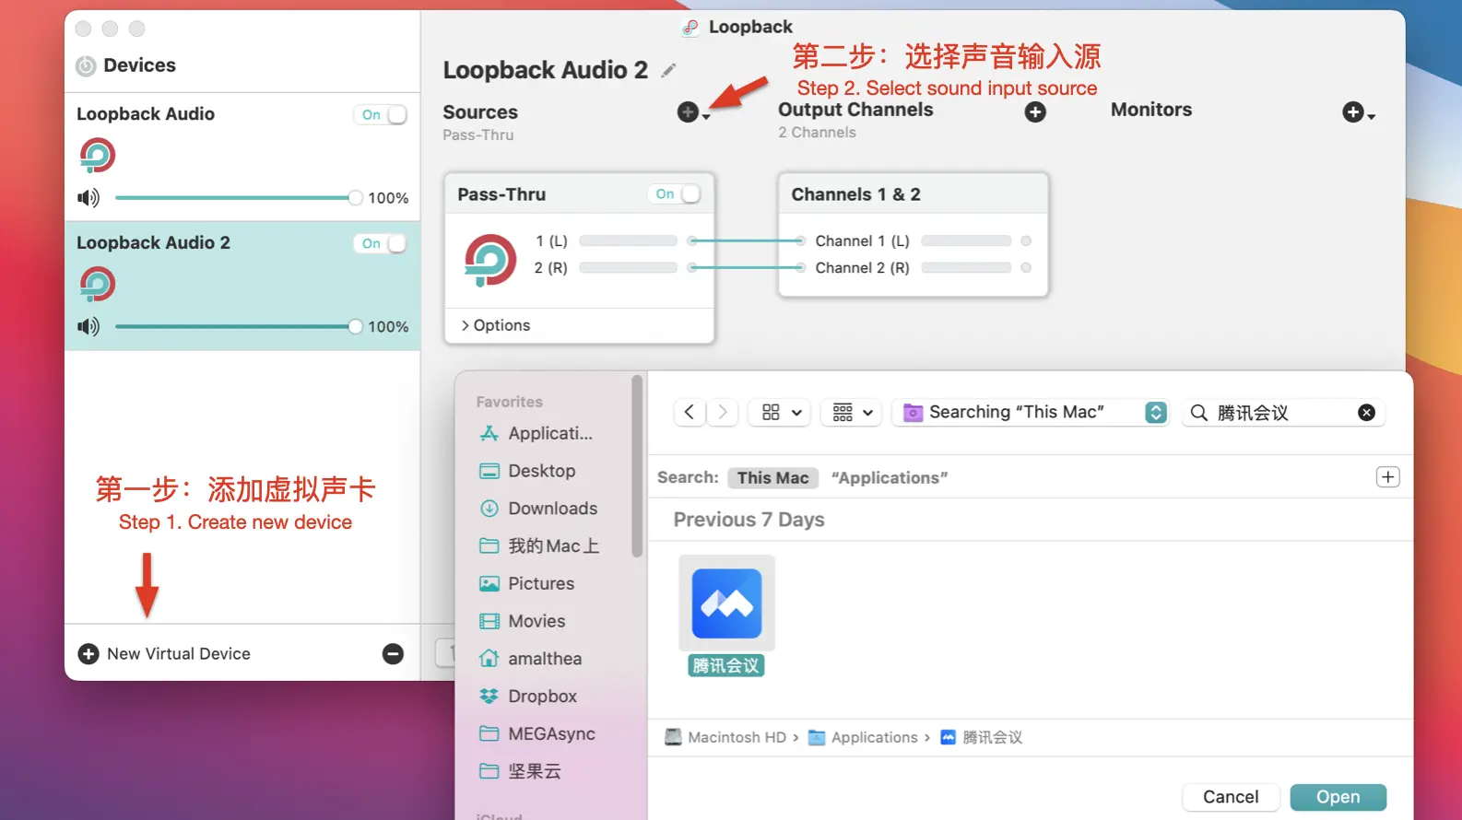Add a new source with plus button
1462x820 pixels.
(688, 112)
